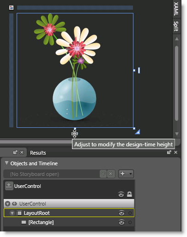187x237 pixels.
Task: Select the LayoutRoot grid item
Action: point(69,213)
